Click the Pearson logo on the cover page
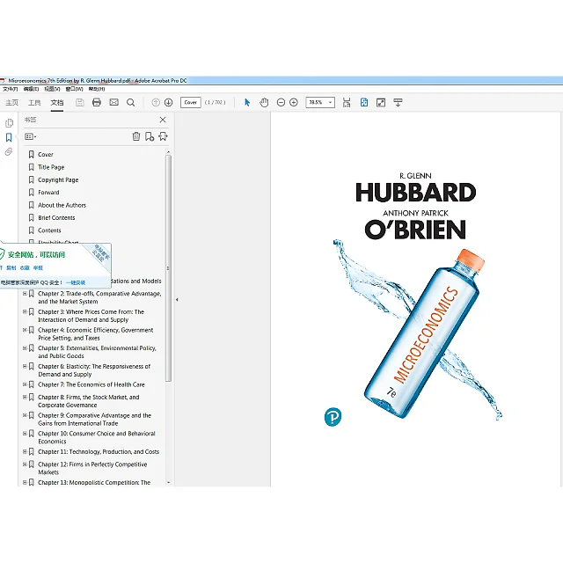This screenshot has height=563, width=563. [333, 417]
